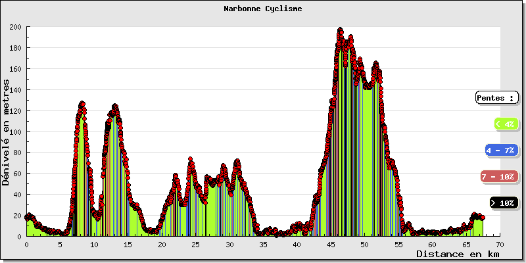Screen dimensions: 526x263
Task: Select the black "> 10%" legend badge
Action: (504, 203)
